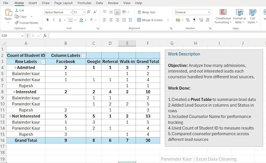The width and height of the screenshot is (266, 163).
Task: Open font name dropdown Aptos Narrow
Action: 71,12
